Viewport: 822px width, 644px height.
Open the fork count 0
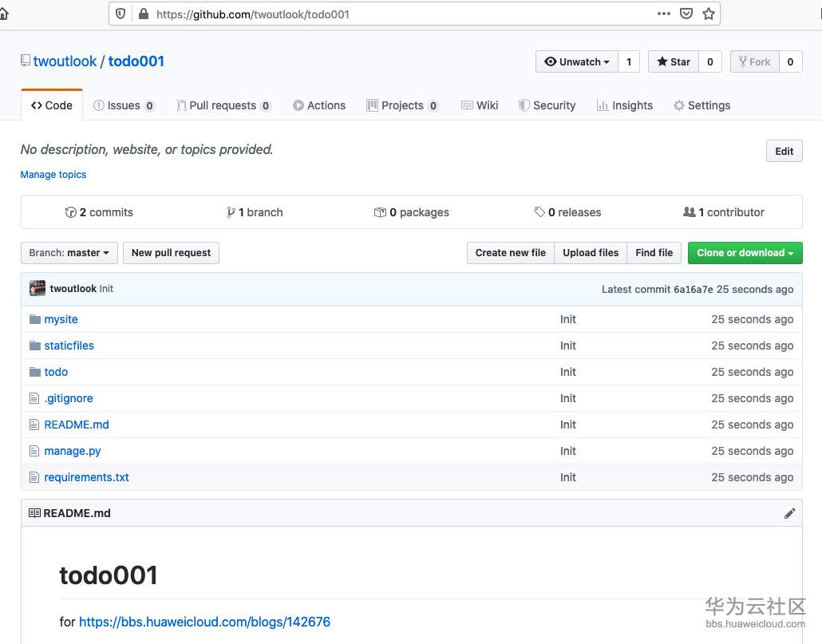pyautogui.click(x=791, y=61)
